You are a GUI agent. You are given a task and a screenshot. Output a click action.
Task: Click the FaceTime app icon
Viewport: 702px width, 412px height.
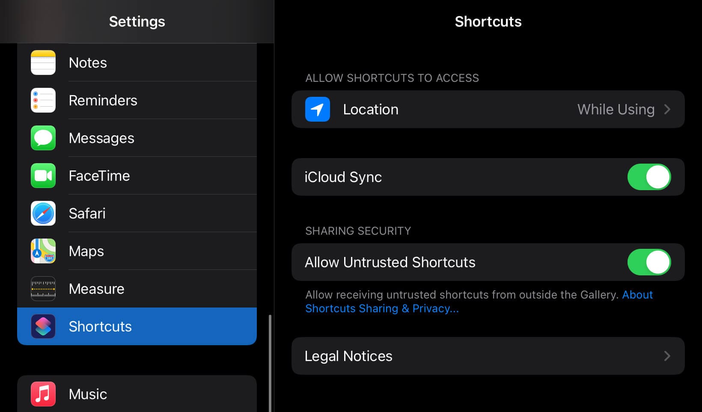point(43,175)
